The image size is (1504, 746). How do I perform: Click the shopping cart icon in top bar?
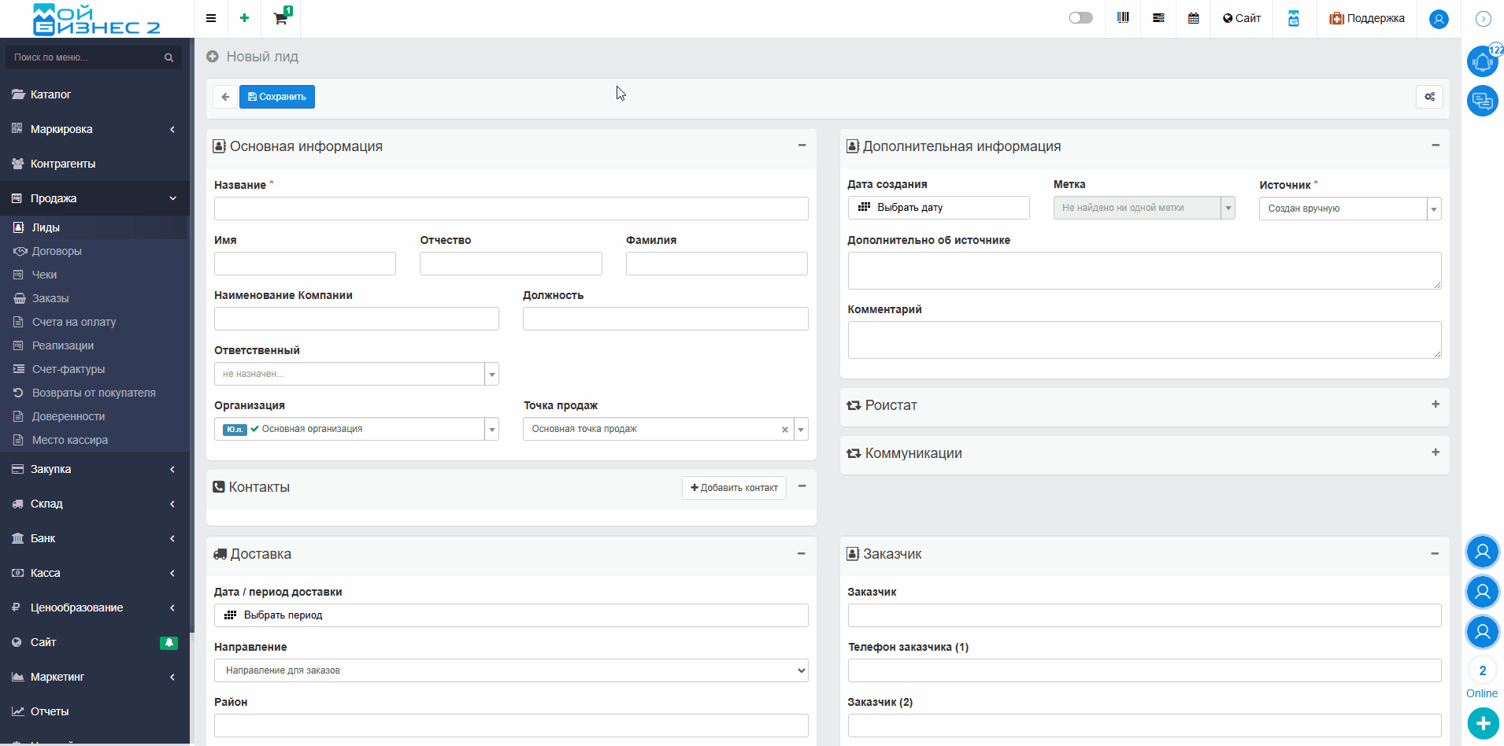click(x=280, y=18)
